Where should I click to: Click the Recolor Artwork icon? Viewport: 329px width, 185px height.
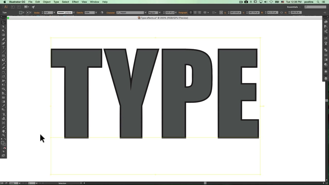(102, 13)
